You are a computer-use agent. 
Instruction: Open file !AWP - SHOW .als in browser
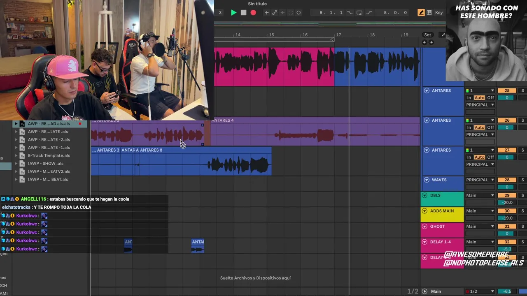pyautogui.click(x=45, y=163)
